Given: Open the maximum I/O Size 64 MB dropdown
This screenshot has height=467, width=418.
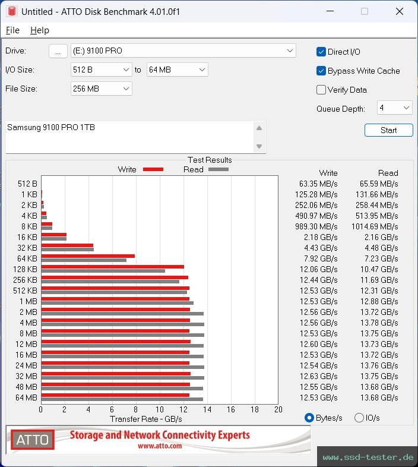Looking at the screenshot, I should coord(177,70).
